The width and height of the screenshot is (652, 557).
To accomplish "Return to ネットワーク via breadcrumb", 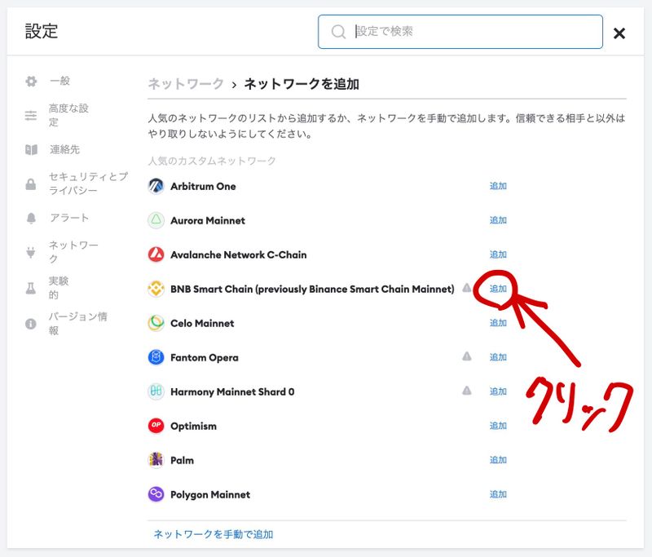I will [x=186, y=84].
